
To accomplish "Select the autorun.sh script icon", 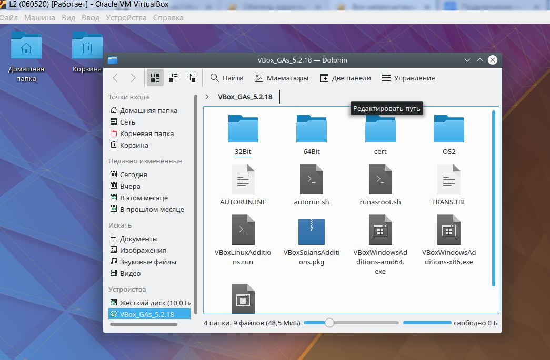I will [312, 179].
